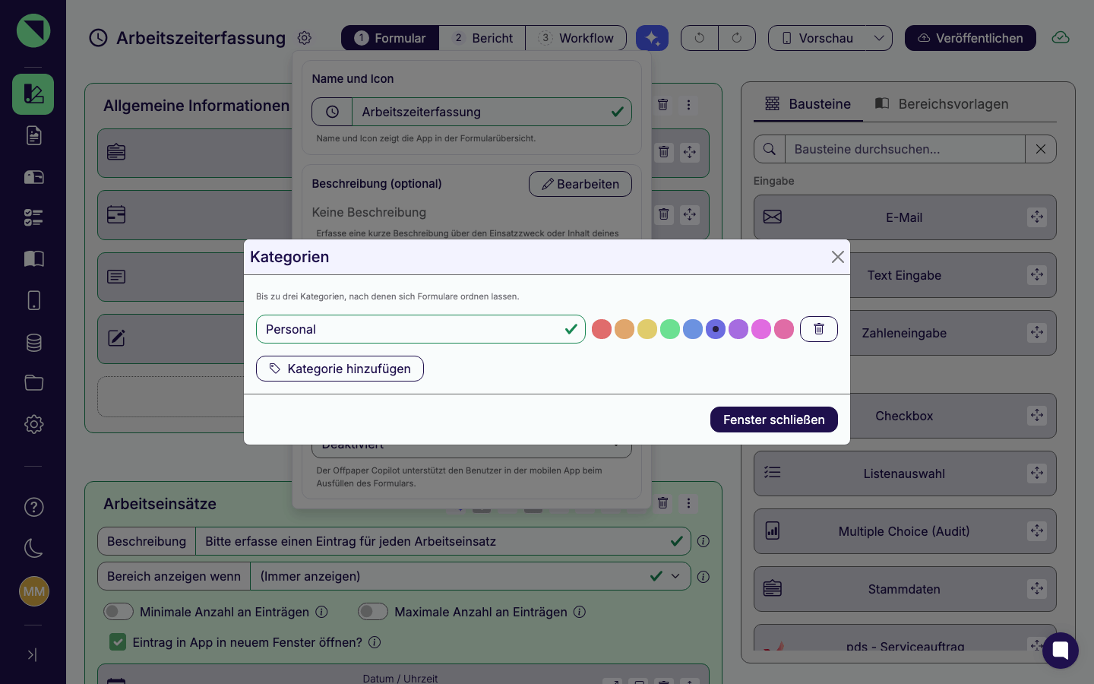1094x684 pixels.
Task: Open the AI sparkle assistant button
Action: click(652, 38)
